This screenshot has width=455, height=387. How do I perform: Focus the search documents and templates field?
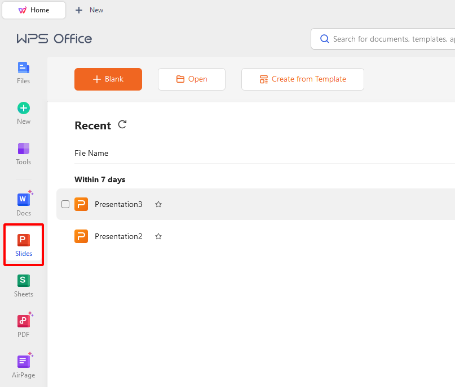click(x=383, y=39)
